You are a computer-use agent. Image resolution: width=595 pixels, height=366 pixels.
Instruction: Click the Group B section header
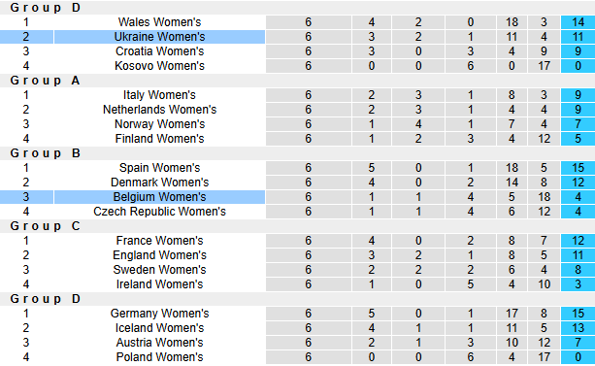[46, 153]
